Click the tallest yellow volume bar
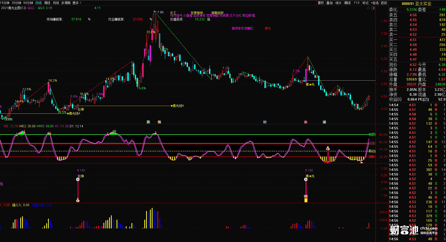This screenshot has width=446, height=242. click(x=152, y=218)
